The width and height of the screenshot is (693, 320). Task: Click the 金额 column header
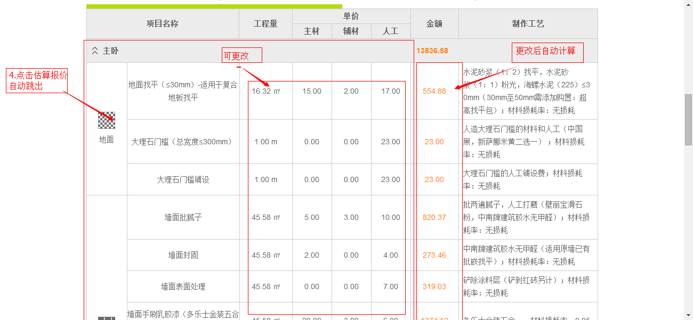(434, 24)
